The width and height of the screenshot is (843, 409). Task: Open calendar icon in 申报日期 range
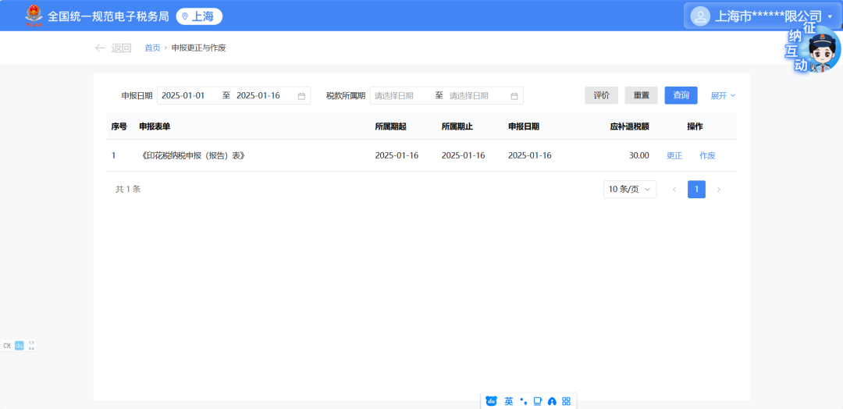click(x=301, y=96)
